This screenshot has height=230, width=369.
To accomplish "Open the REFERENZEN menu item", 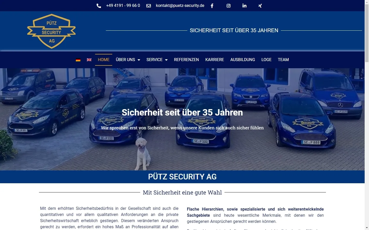I will coord(186,60).
